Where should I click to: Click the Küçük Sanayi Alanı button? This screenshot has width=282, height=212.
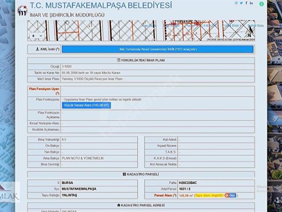tap(86, 105)
